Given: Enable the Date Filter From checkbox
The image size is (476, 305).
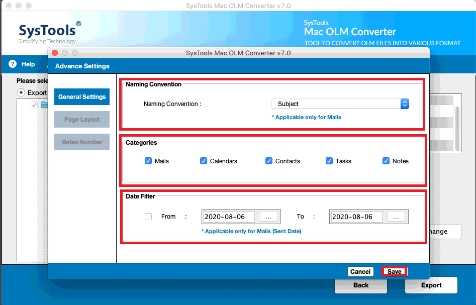Looking at the screenshot, I should tap(148, 217).
